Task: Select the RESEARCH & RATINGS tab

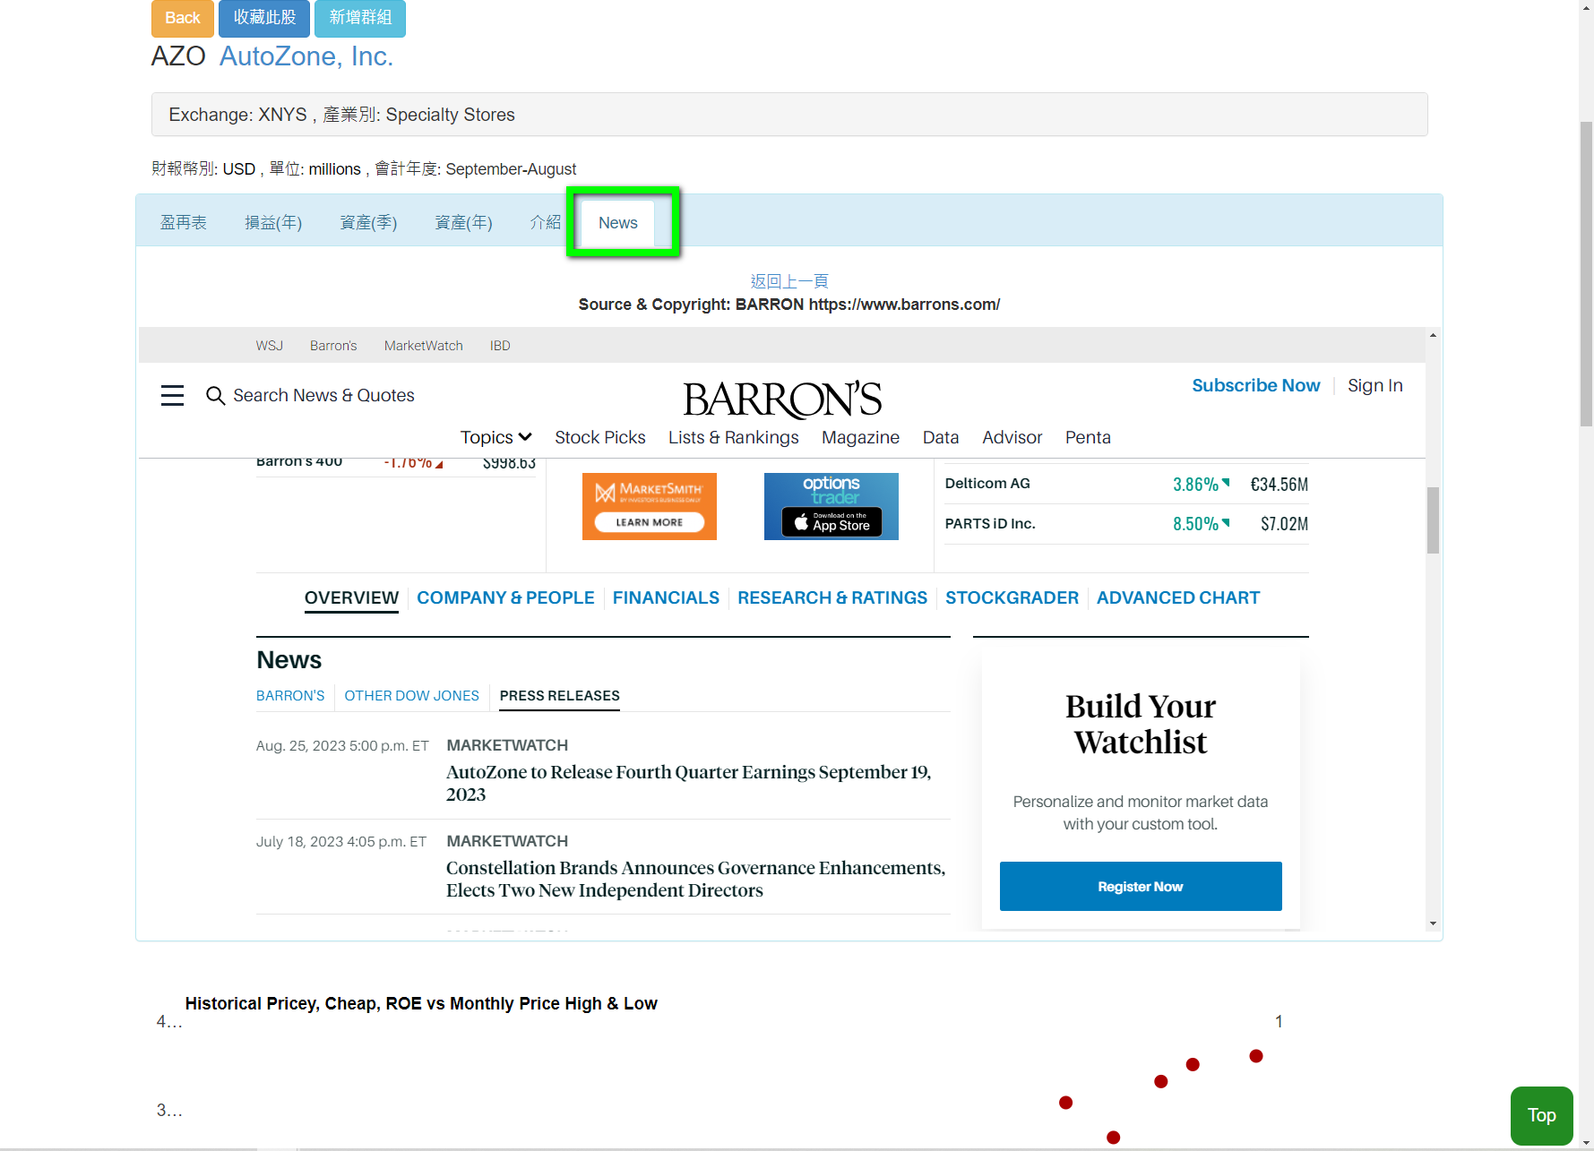Action: pos(832,597)
